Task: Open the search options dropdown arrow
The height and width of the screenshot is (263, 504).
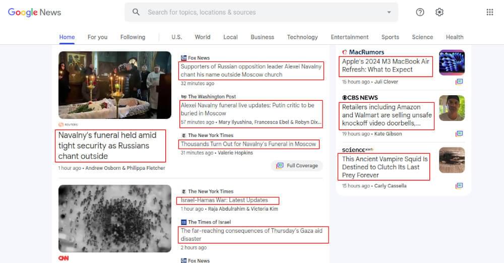Action: point(389,12)
